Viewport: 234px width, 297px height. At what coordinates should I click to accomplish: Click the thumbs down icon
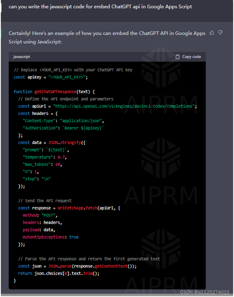pyautogui.click(x=220, y=33)
